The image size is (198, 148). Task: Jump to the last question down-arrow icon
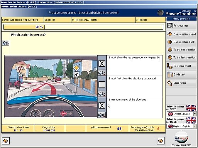click(x=170, y=57)
